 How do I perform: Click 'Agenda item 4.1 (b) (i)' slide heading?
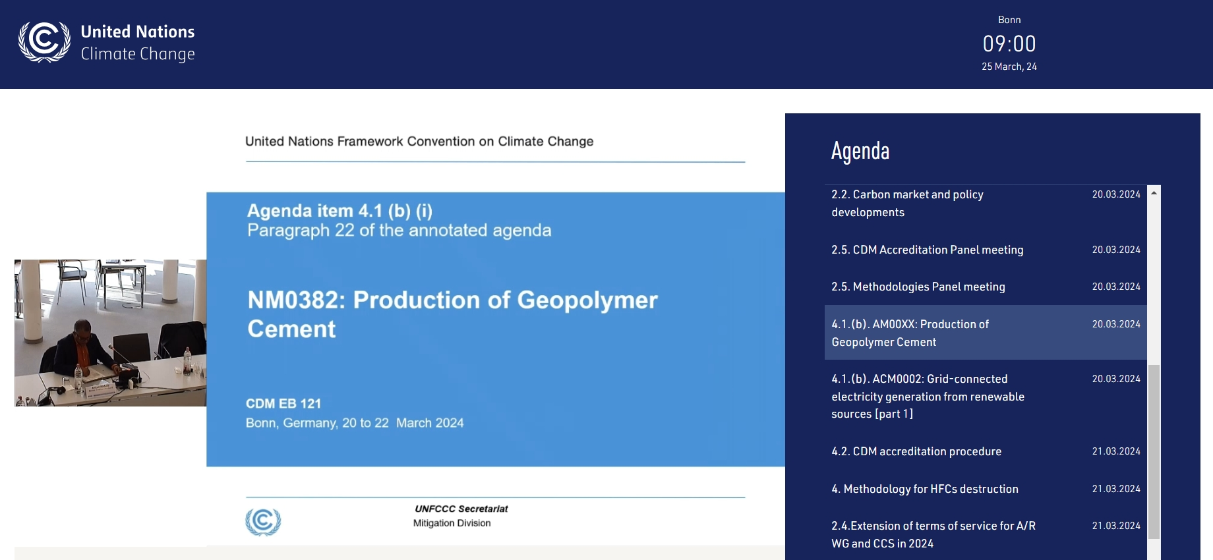click(x=340, y=211)
